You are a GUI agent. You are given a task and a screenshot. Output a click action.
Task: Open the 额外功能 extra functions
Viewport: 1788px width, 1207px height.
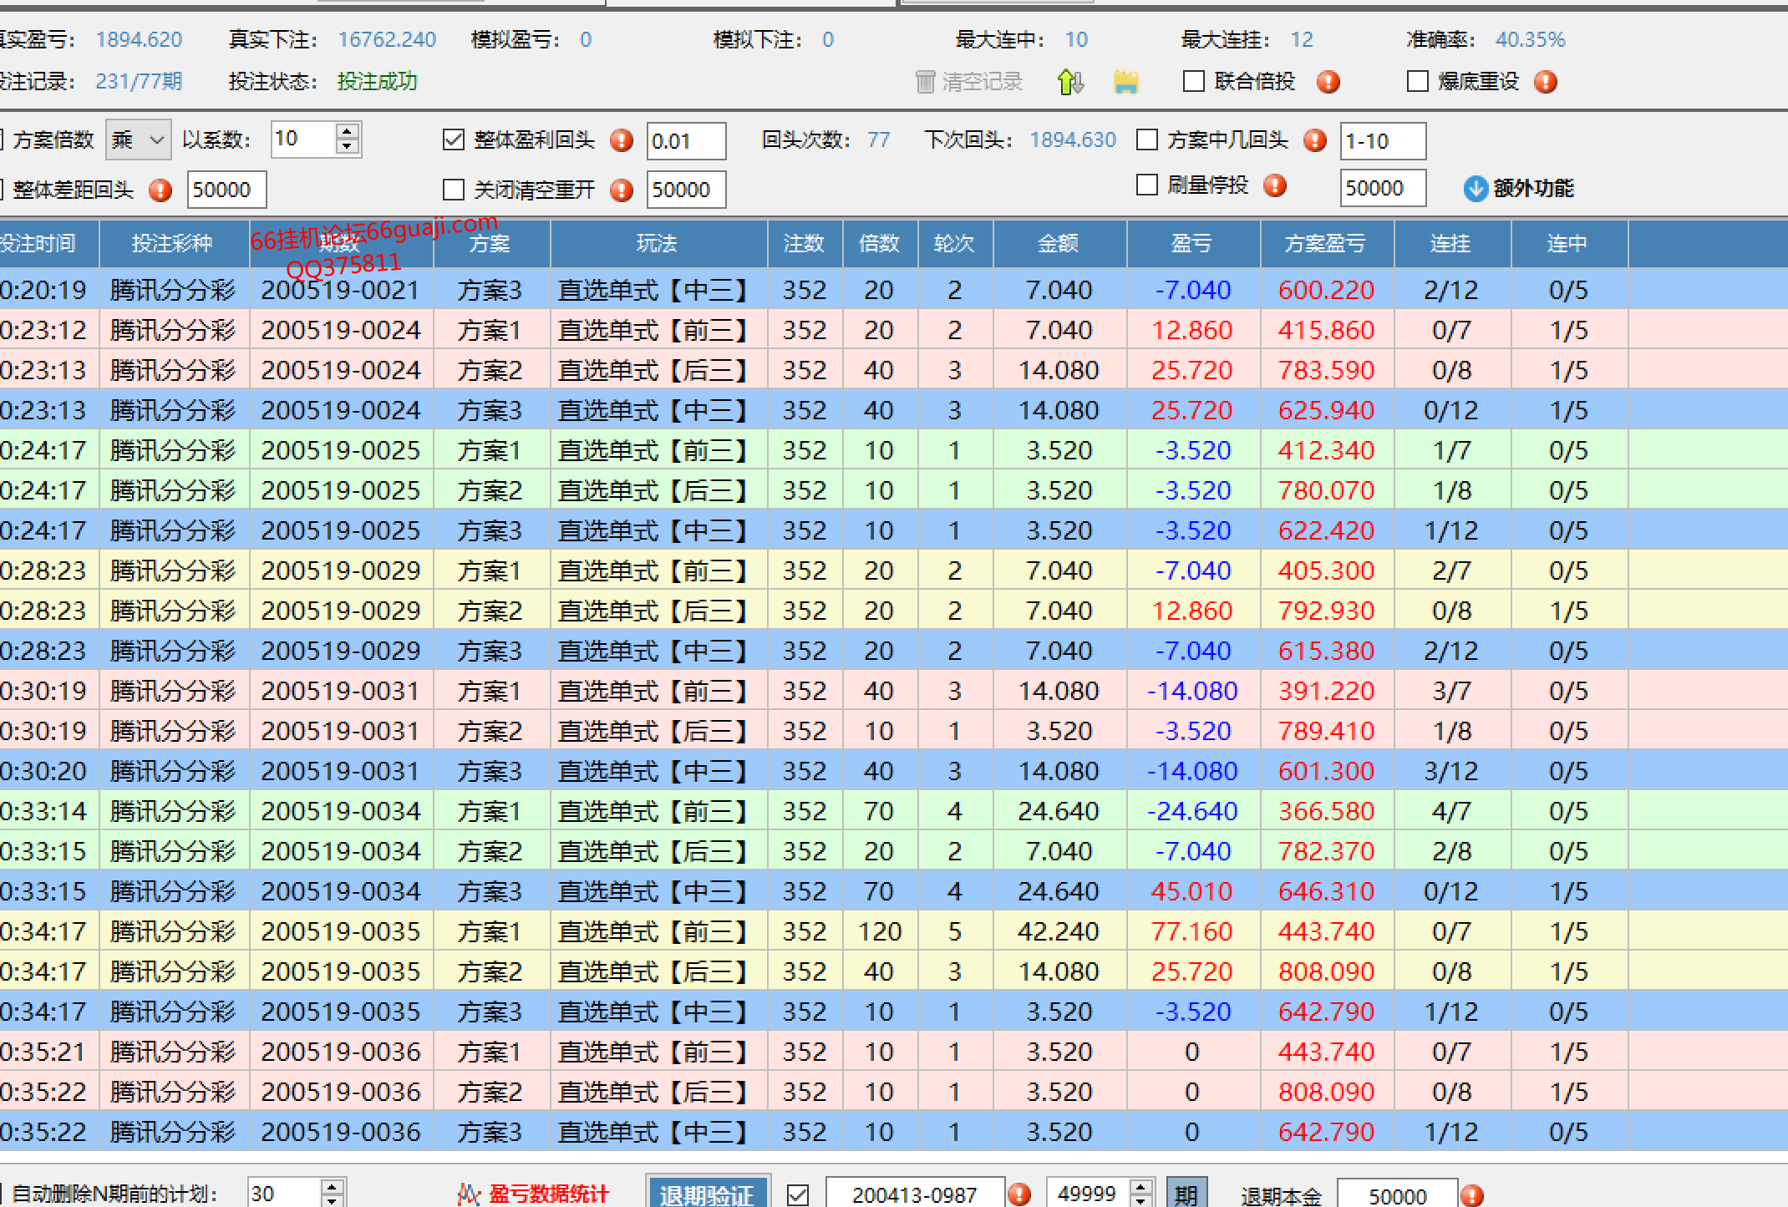(1519, 189)
